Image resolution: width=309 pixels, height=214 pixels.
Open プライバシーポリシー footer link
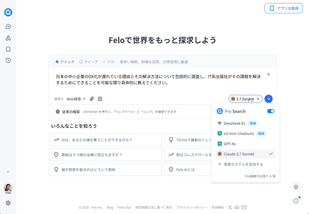pos(192,207)
